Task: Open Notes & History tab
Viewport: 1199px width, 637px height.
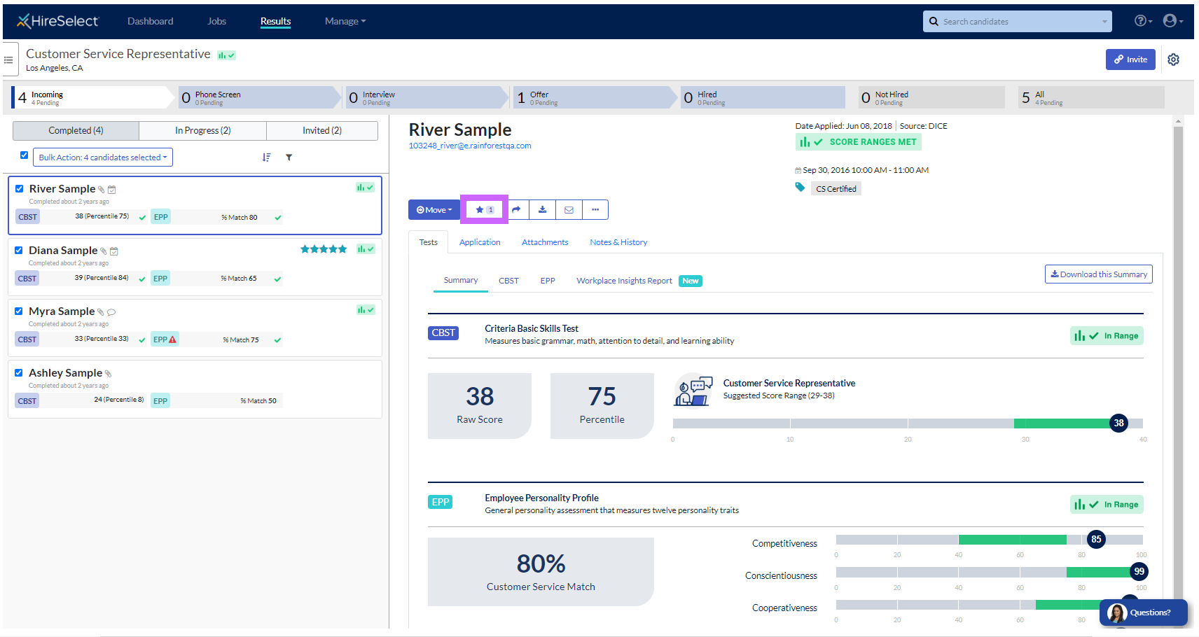Action: click(x=618, y=242)
